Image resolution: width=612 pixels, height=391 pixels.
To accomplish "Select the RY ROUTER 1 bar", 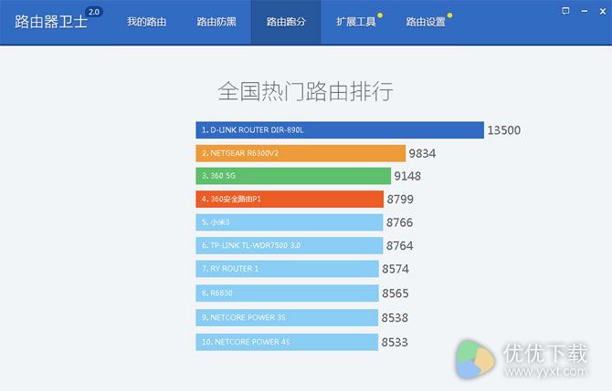I will pyautogui.click(x=287, y=269).
